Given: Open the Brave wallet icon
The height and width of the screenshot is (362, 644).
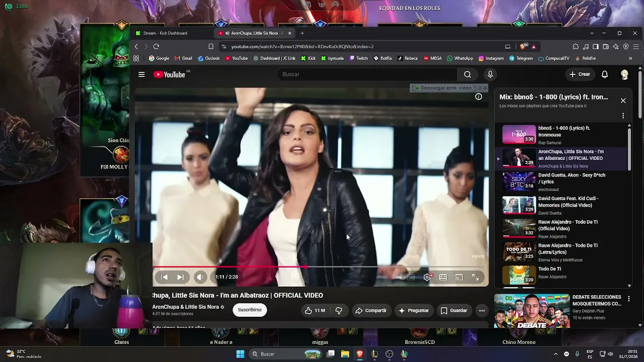Looking at the screenshot, I should (x=606, y=47).
